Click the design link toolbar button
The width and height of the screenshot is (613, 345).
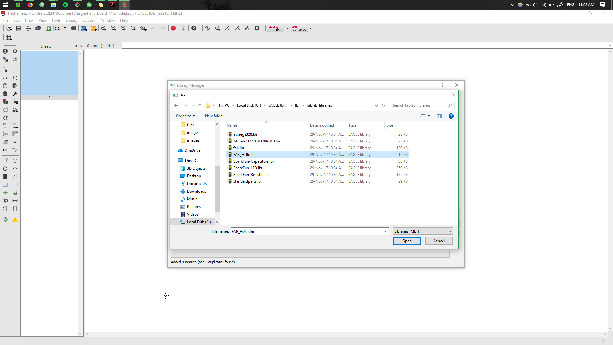[276, 28]
